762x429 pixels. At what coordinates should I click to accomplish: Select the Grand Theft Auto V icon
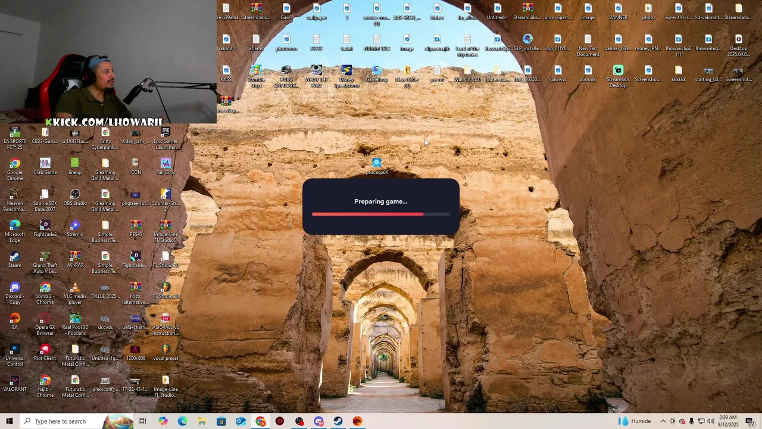click(45, 262)
